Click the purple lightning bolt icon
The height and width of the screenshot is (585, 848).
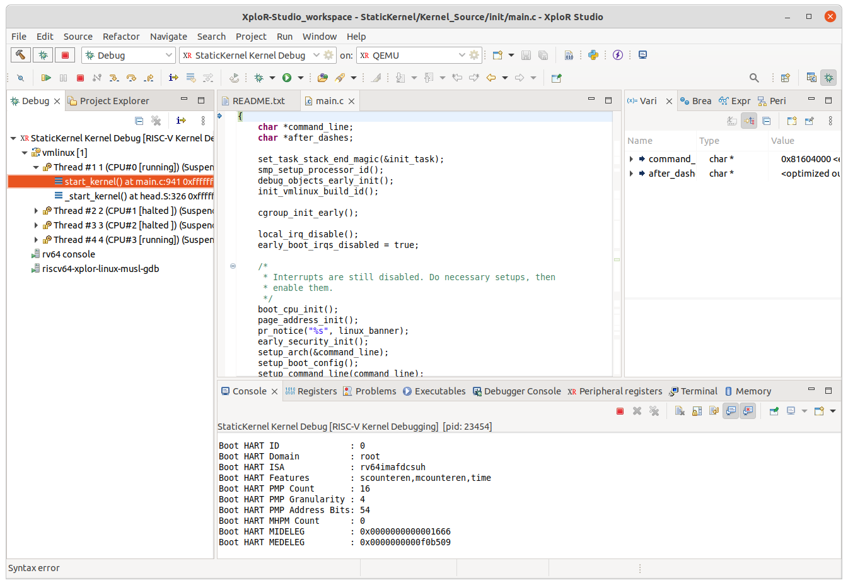coord(618,56)
